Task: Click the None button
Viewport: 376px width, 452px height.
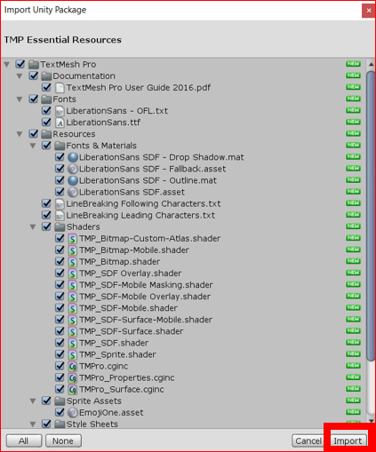Action: [63, 440]
